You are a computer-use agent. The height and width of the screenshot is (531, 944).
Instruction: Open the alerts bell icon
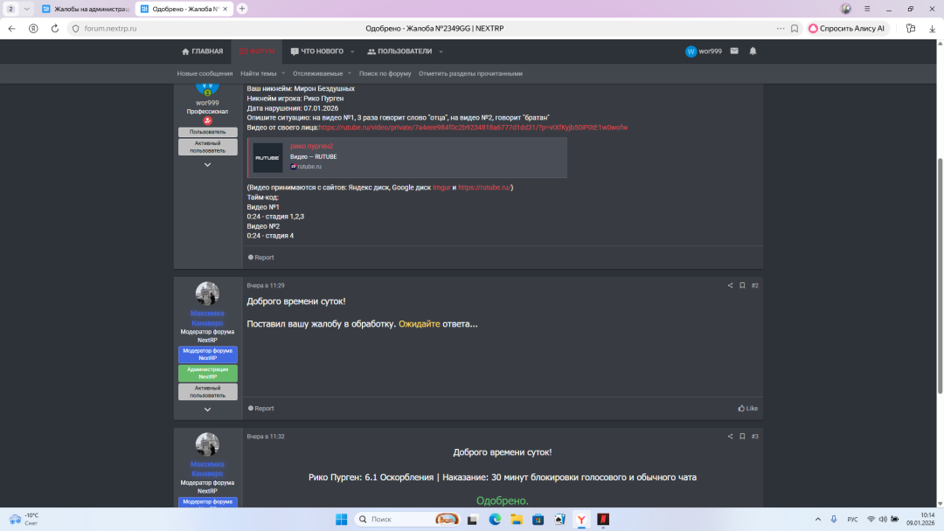click(753, 52)
